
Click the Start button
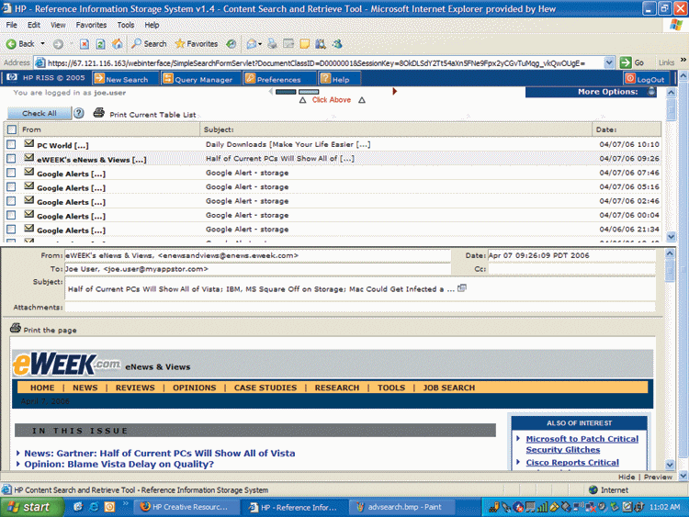[31, 507]
